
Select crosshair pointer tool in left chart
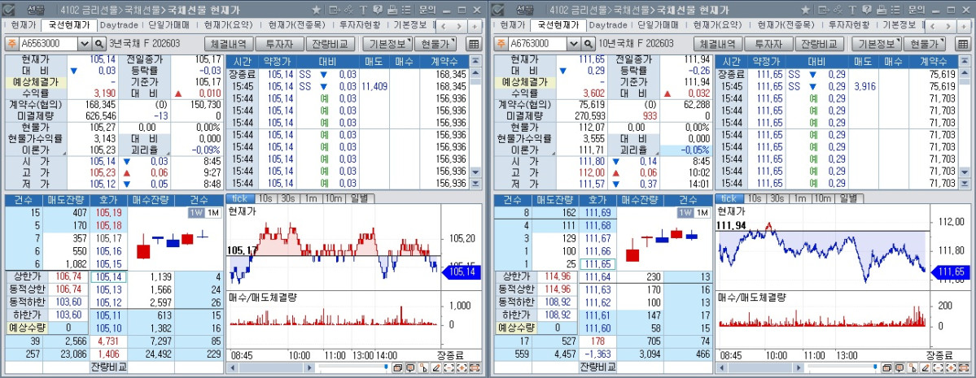click(x=423, y=368)
